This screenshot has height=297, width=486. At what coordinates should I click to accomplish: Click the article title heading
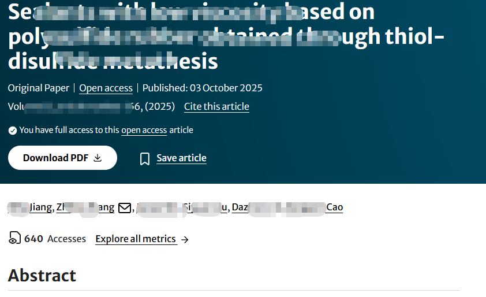coord(225,36)
